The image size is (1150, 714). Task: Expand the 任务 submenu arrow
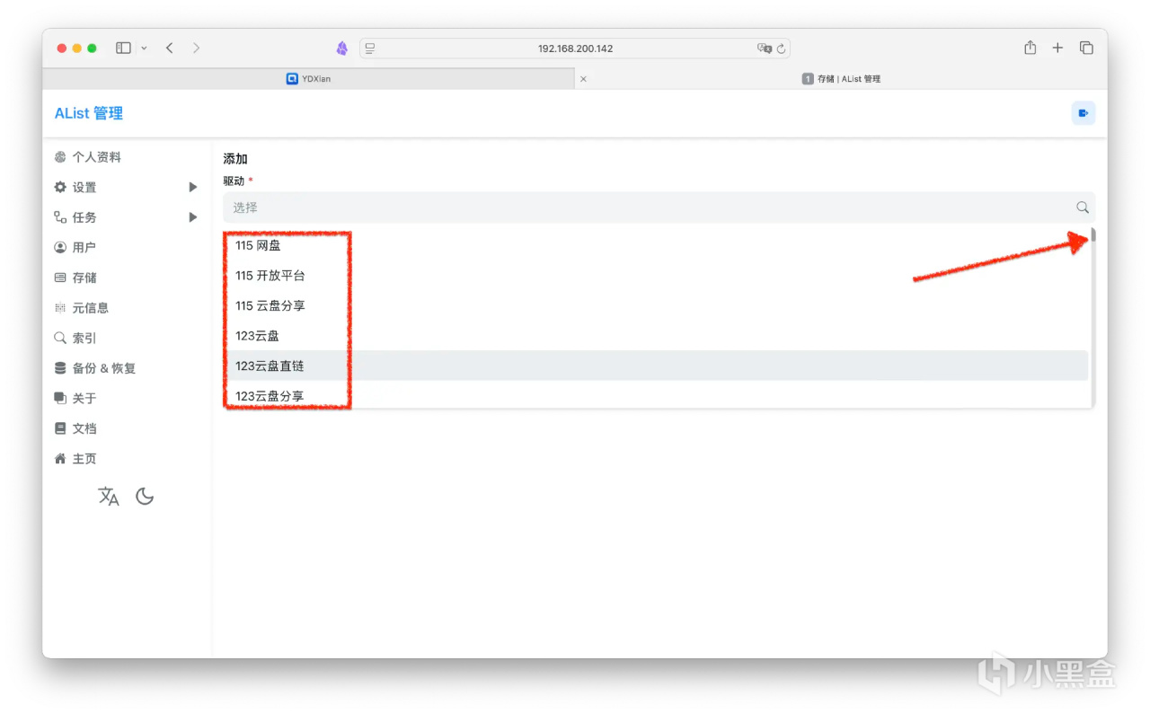click(x=192, y=217)
